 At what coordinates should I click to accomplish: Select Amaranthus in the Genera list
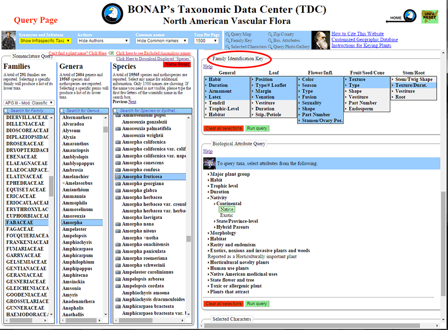coord(75,144)
